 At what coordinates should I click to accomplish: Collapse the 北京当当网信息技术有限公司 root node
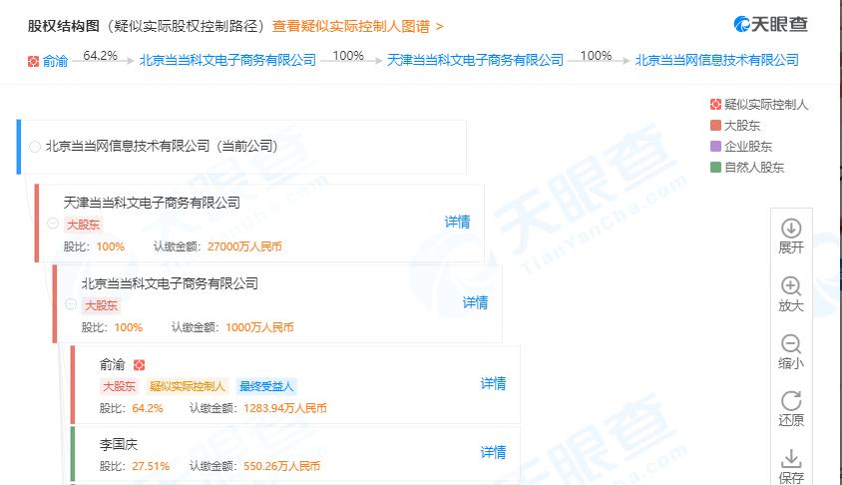pyautogui.click(x=36, y=147)
